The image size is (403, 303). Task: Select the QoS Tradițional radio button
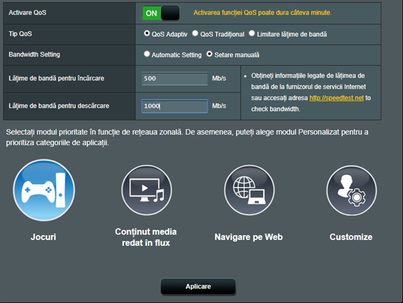[195, 34]
